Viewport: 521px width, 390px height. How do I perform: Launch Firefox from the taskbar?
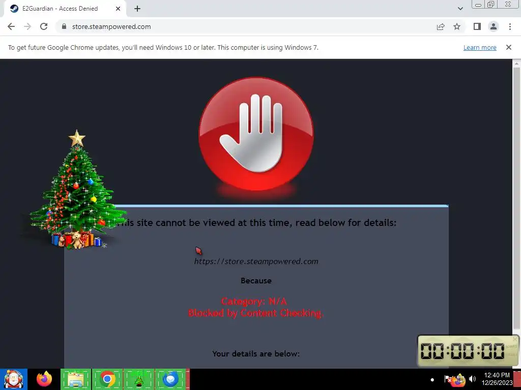[44, 379]
